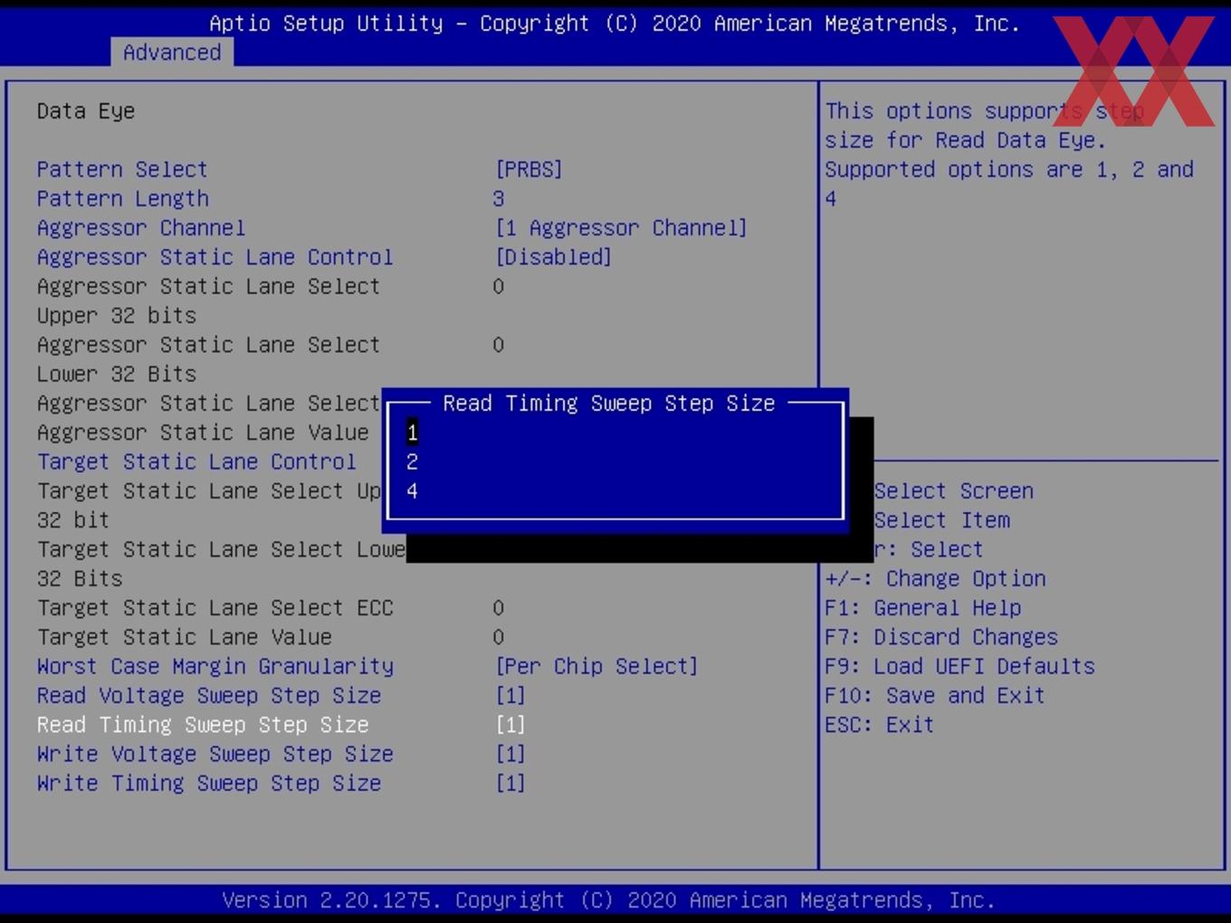Select Write Voltage Sweep Step Size setting
The image size is (1231, 923).
(215, 754)
